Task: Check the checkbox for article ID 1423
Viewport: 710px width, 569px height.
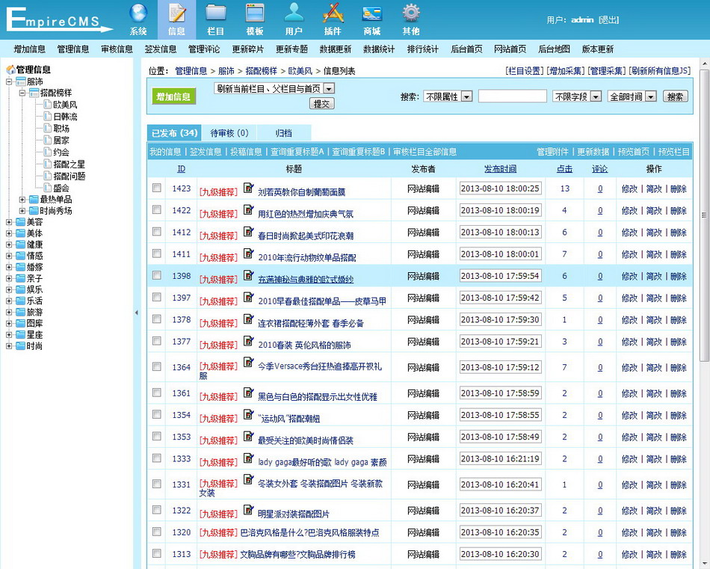Action: click(x=157, y=188)
